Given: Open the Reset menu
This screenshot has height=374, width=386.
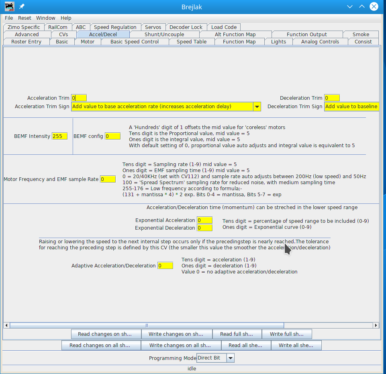Looking at the screenshot, I should click(25, 18).
